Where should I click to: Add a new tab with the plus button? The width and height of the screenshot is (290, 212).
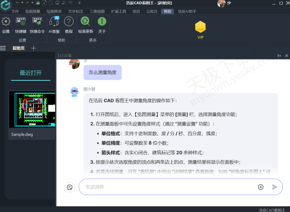coord(33,48)
